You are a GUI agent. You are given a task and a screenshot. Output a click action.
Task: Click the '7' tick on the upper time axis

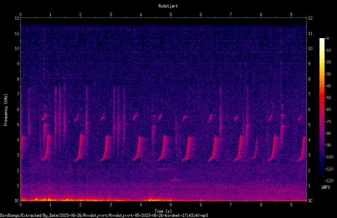tap(231, 15)
